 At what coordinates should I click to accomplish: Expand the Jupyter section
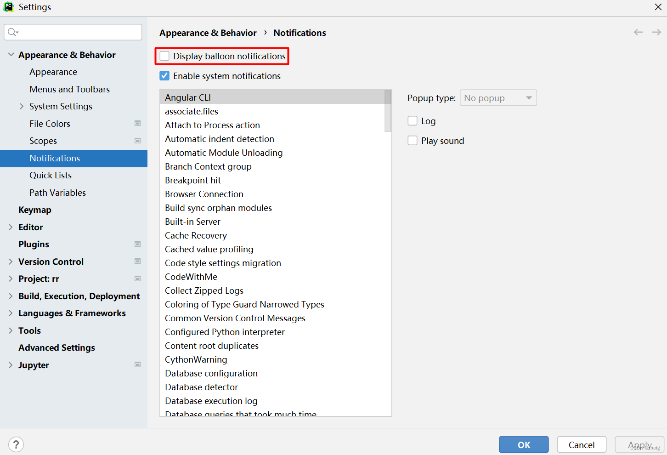point(11,365)
